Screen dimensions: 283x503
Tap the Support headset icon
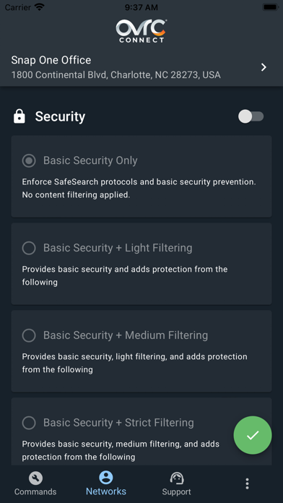click(x=177, y=478)
